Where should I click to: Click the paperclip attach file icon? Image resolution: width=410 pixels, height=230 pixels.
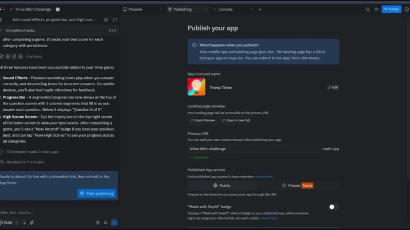[x=31, y=222]
